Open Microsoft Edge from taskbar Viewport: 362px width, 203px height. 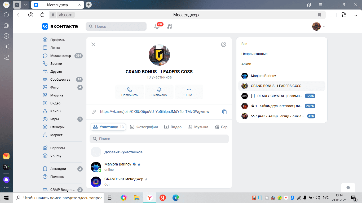[176, 198]
